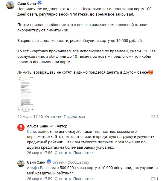Viewport: 163px width, 181px height.
Task: Open Сани Сани avatar on bottom reply
Action: [x=21, y=163]
